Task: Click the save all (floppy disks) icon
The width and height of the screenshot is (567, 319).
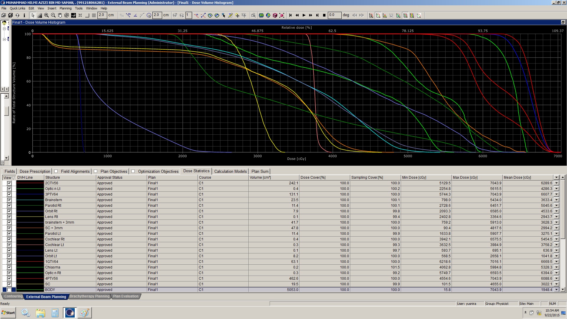Action: point(10,15)
